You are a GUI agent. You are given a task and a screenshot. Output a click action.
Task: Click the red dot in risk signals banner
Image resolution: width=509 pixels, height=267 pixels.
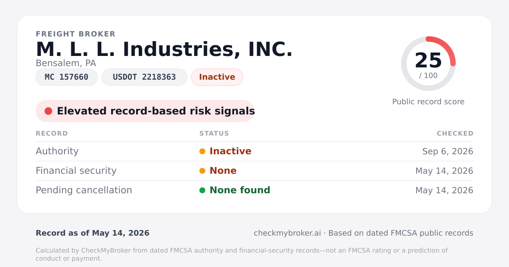point(48,111)
